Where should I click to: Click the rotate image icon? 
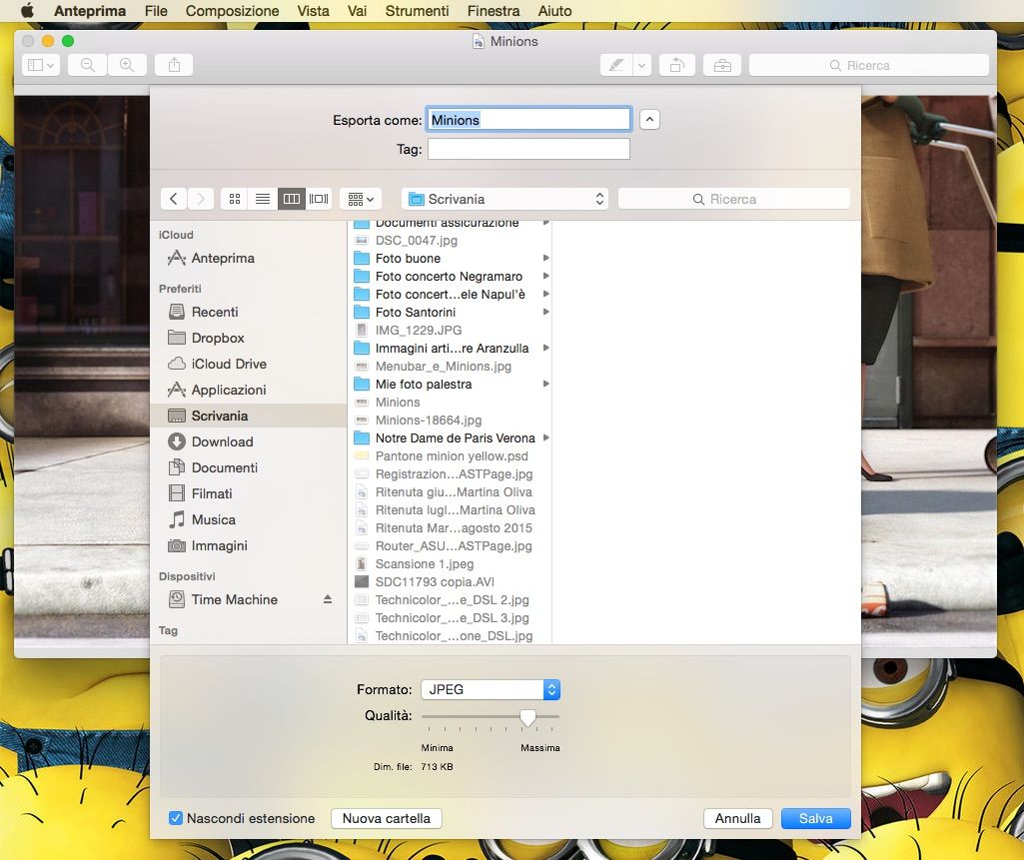coord(676,65)
